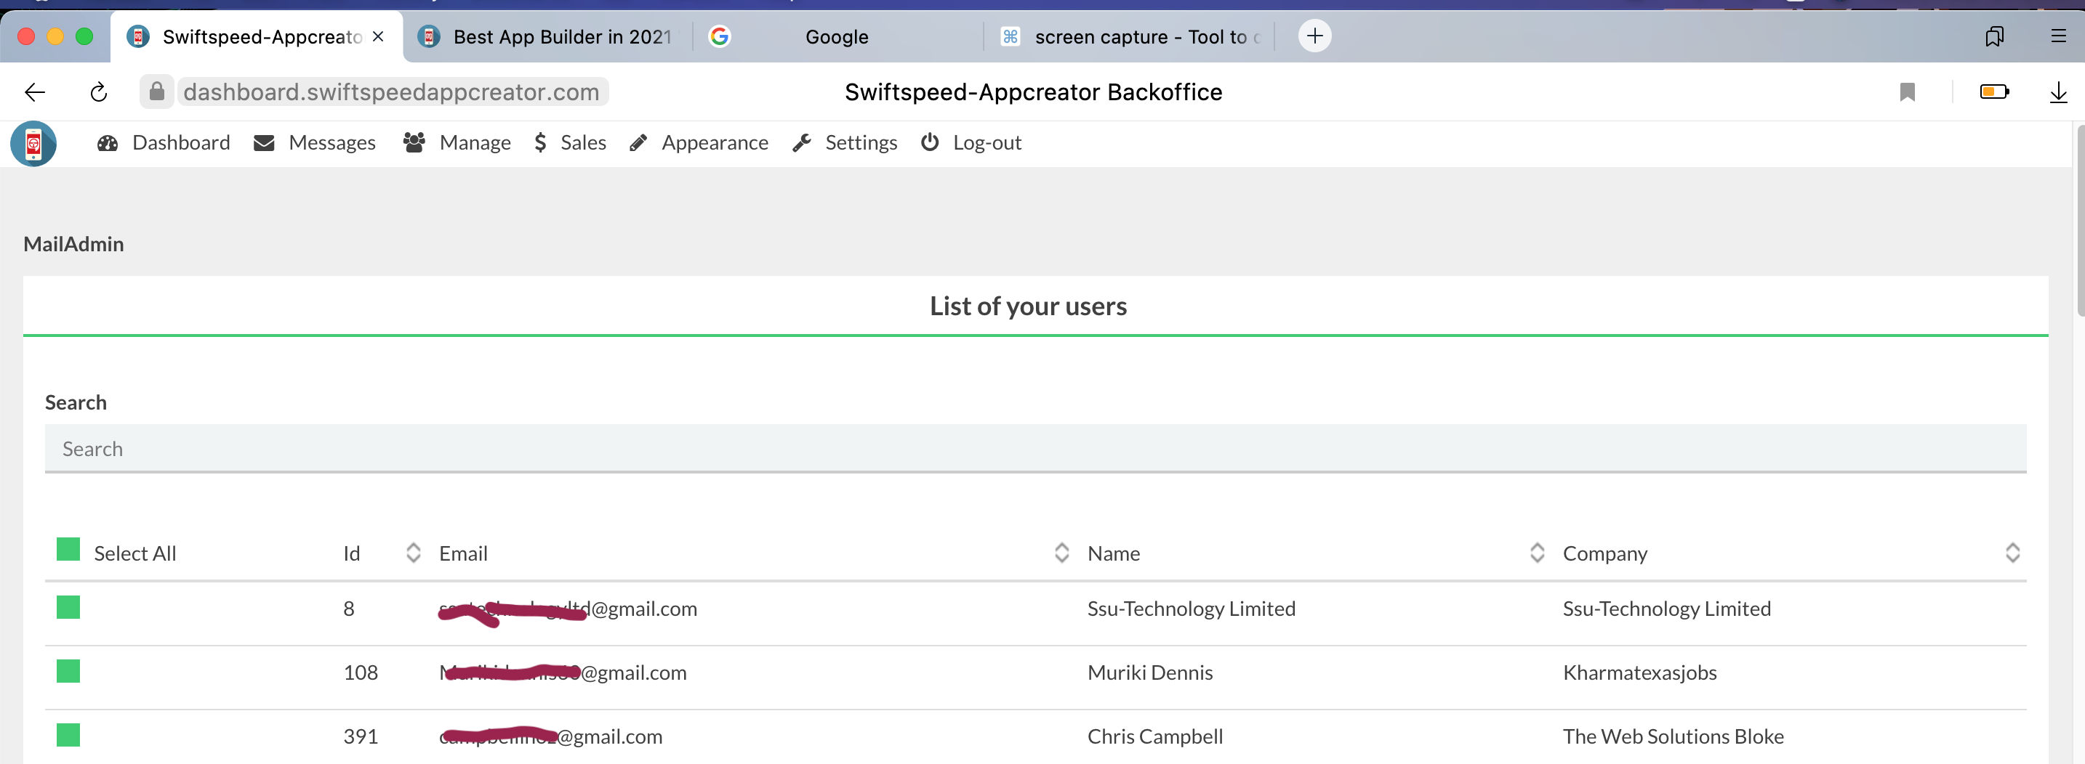Toggle the Select All checkbox
Image resolution: width=2085 pixels, height=764 pixels.
coord(68,549)
